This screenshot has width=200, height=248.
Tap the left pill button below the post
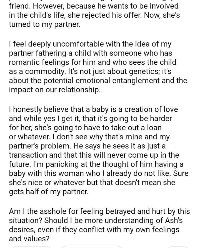[31, 247]
